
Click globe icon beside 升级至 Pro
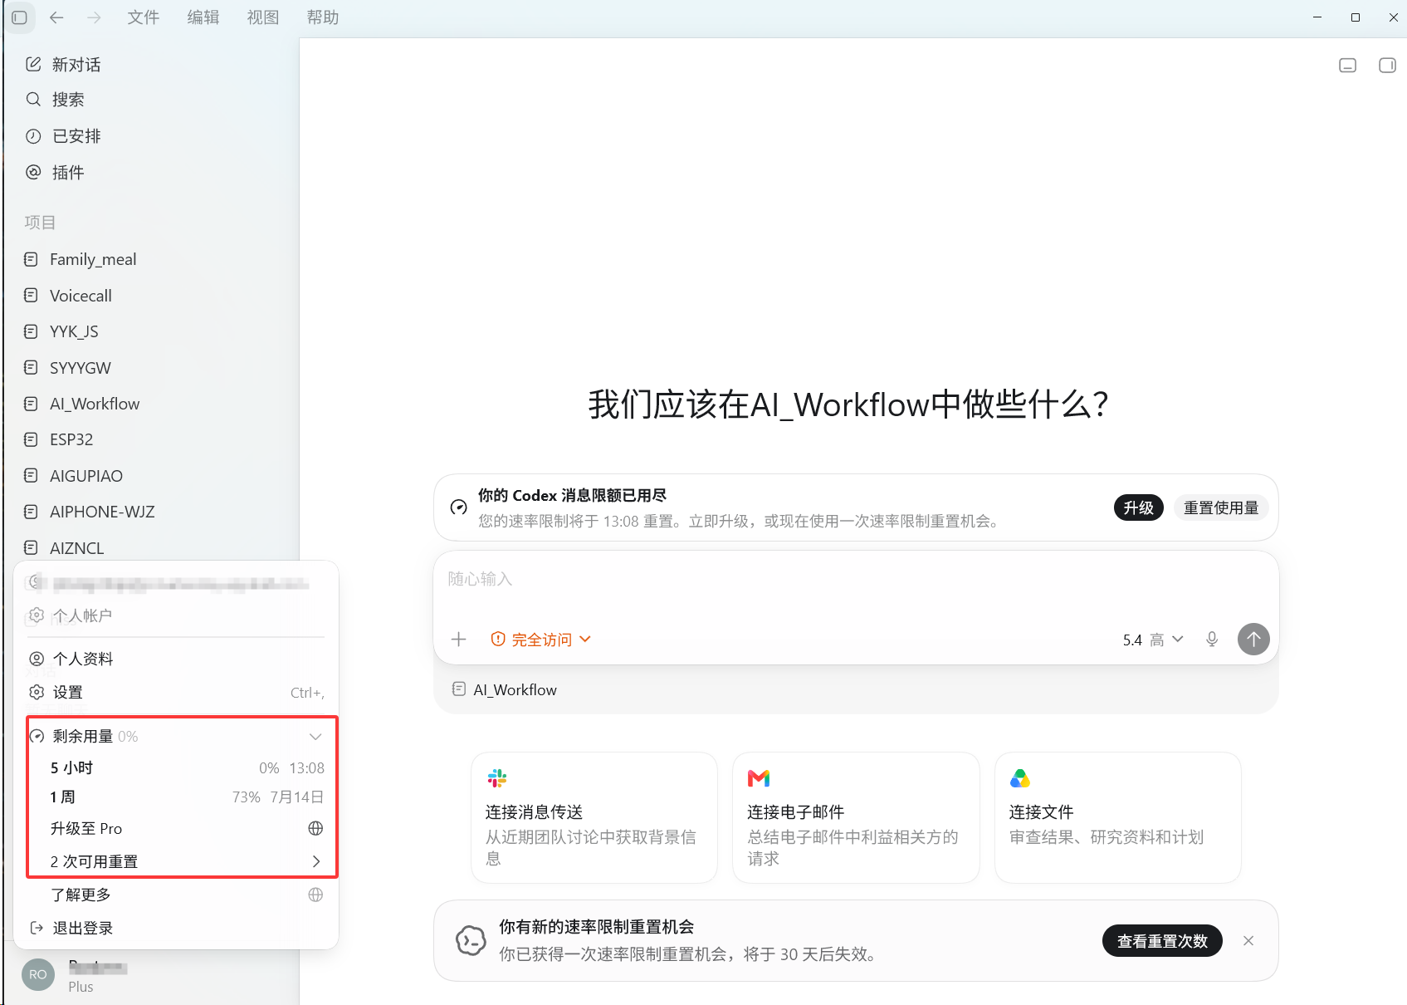pos(315,828)
